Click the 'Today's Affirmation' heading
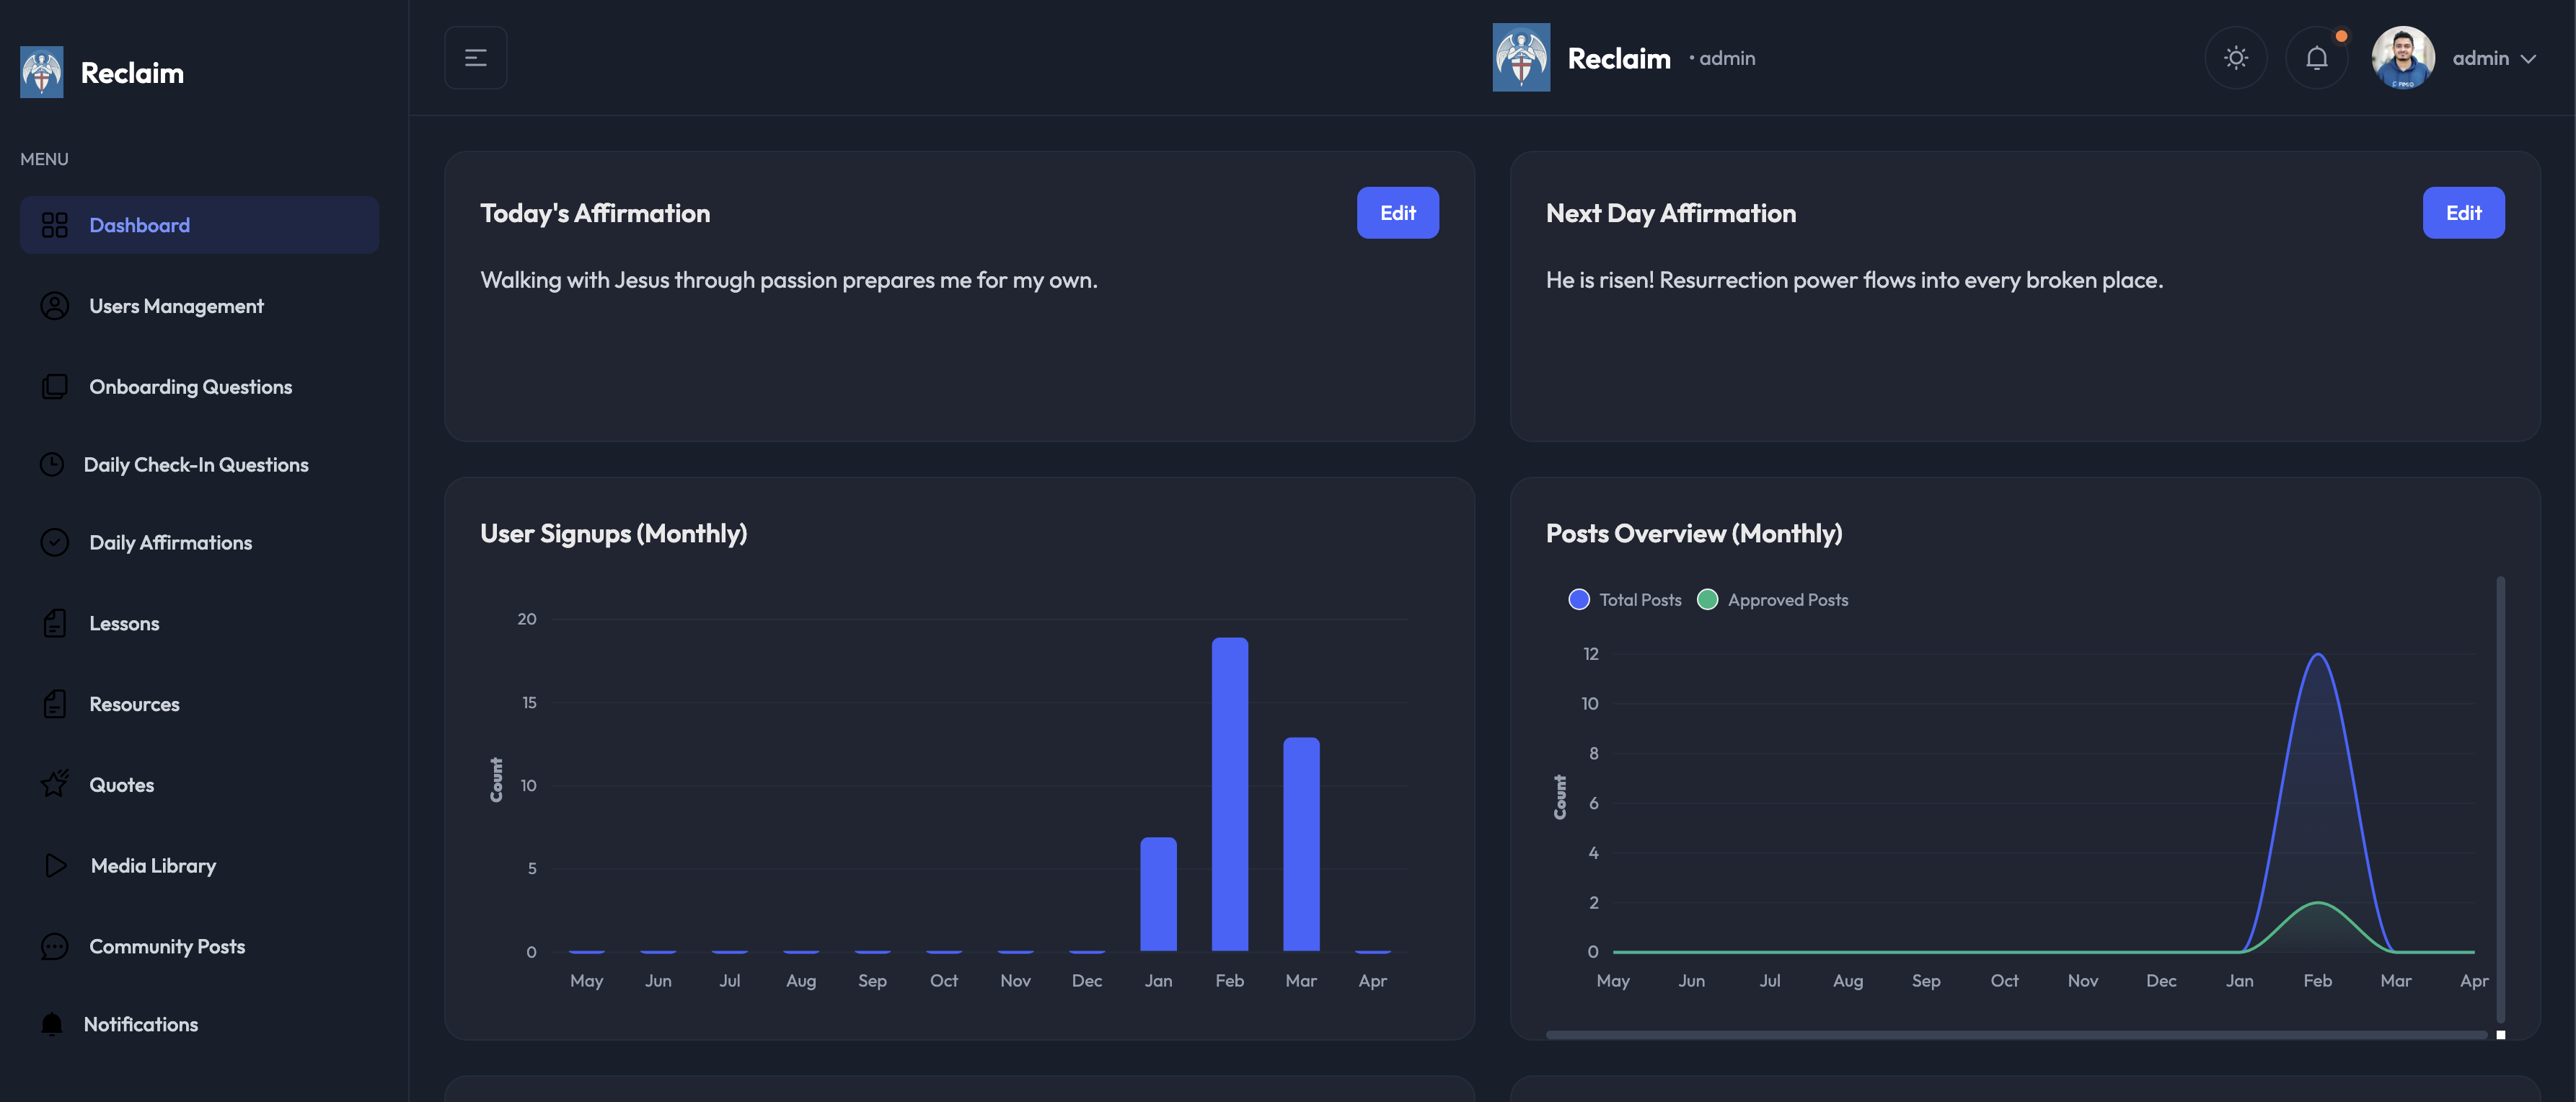Image resolution: width=2576 pixels, height=1102 pixels. pyautogui.click(x=595, y=213)
